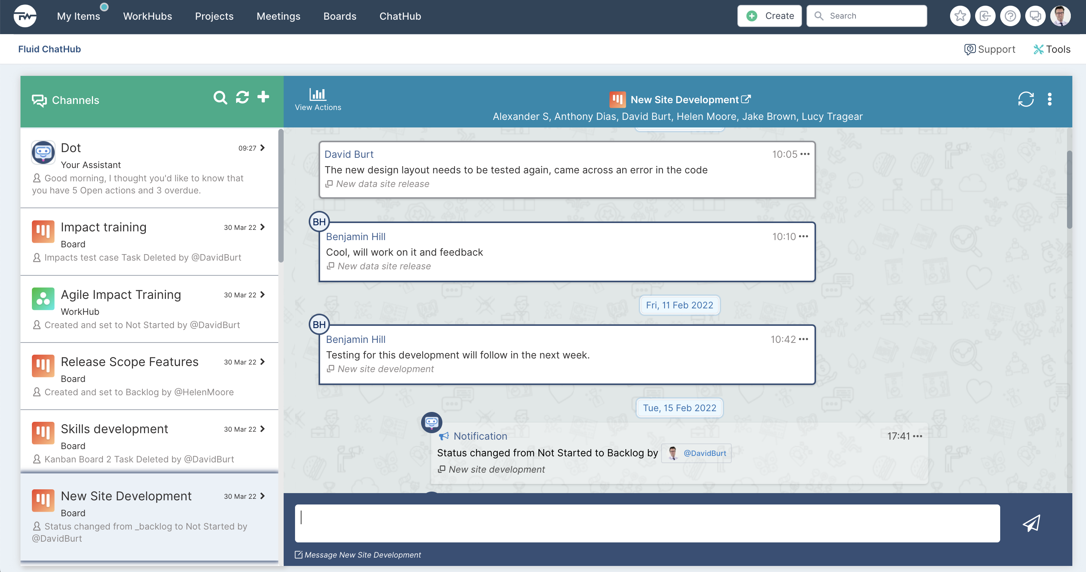Image resolution: width=1086 pixels, height=572 pixels.
Task: Open options for David Burt 10:05 message
Action: coord(805,154)
